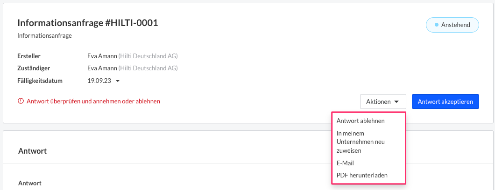Open the Aktionen dropdown menu

(383, 102)
